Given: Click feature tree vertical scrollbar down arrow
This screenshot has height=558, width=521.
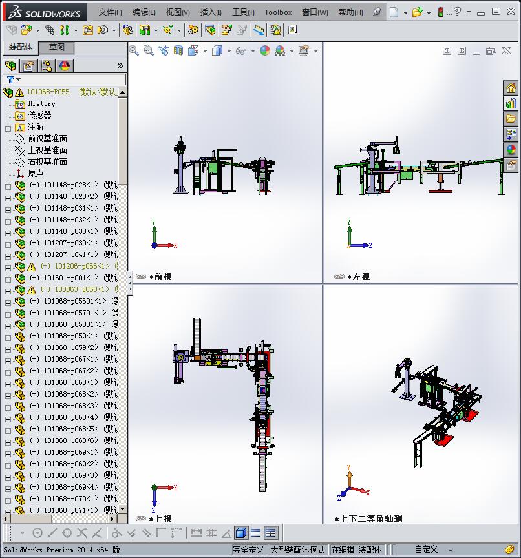Looking at the screenshot, I should pyautogui.click(x=123, y=510).
